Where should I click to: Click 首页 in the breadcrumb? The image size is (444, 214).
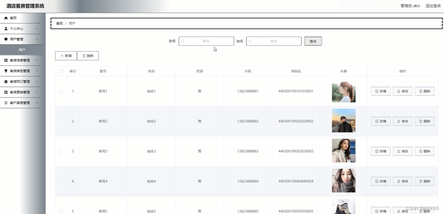[x=59, y=23]
